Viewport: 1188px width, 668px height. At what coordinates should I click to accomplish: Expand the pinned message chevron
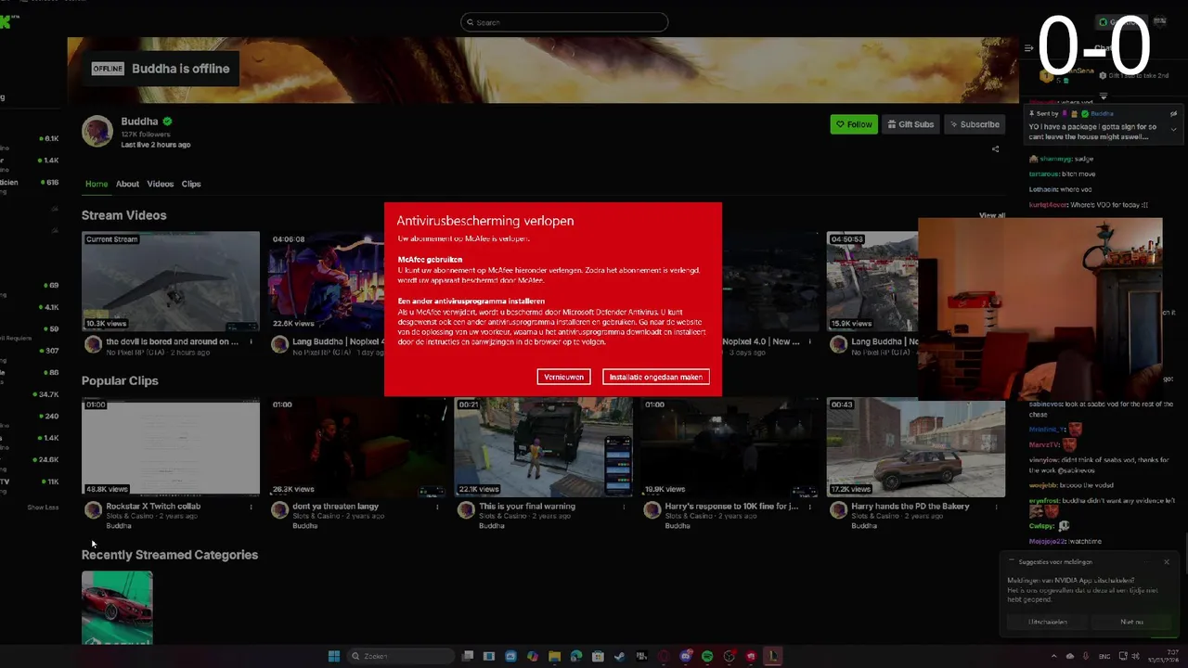coord(1174,130)
